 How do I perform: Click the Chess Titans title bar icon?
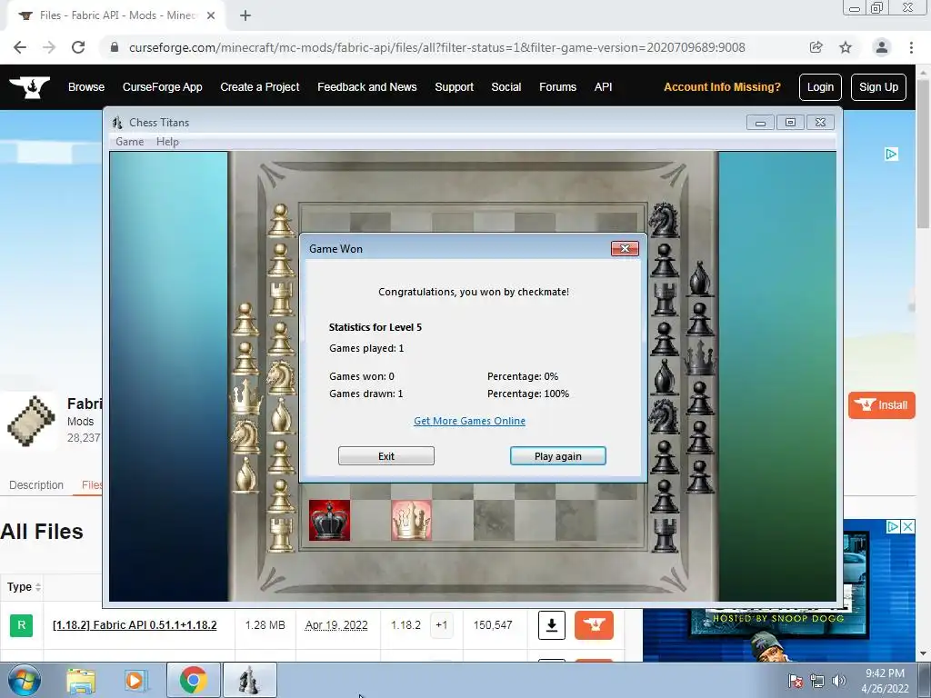117,123
